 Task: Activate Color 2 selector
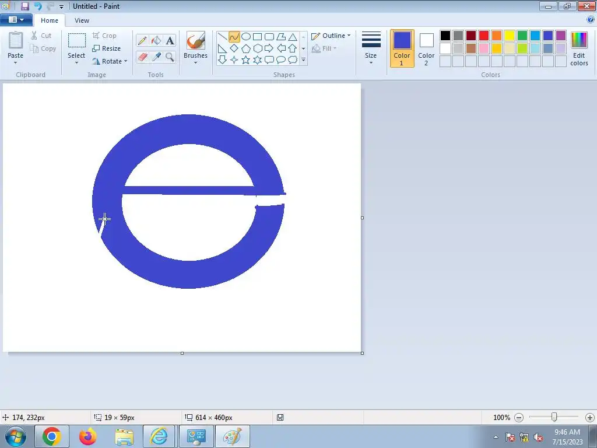pyautogui.click(x=426, y=49)
